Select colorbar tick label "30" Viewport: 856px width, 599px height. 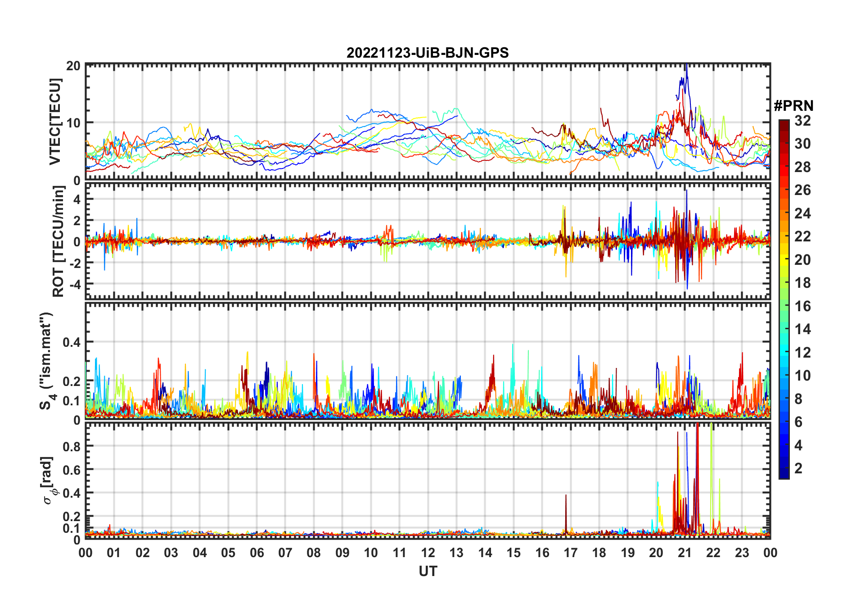coord(802,144)
